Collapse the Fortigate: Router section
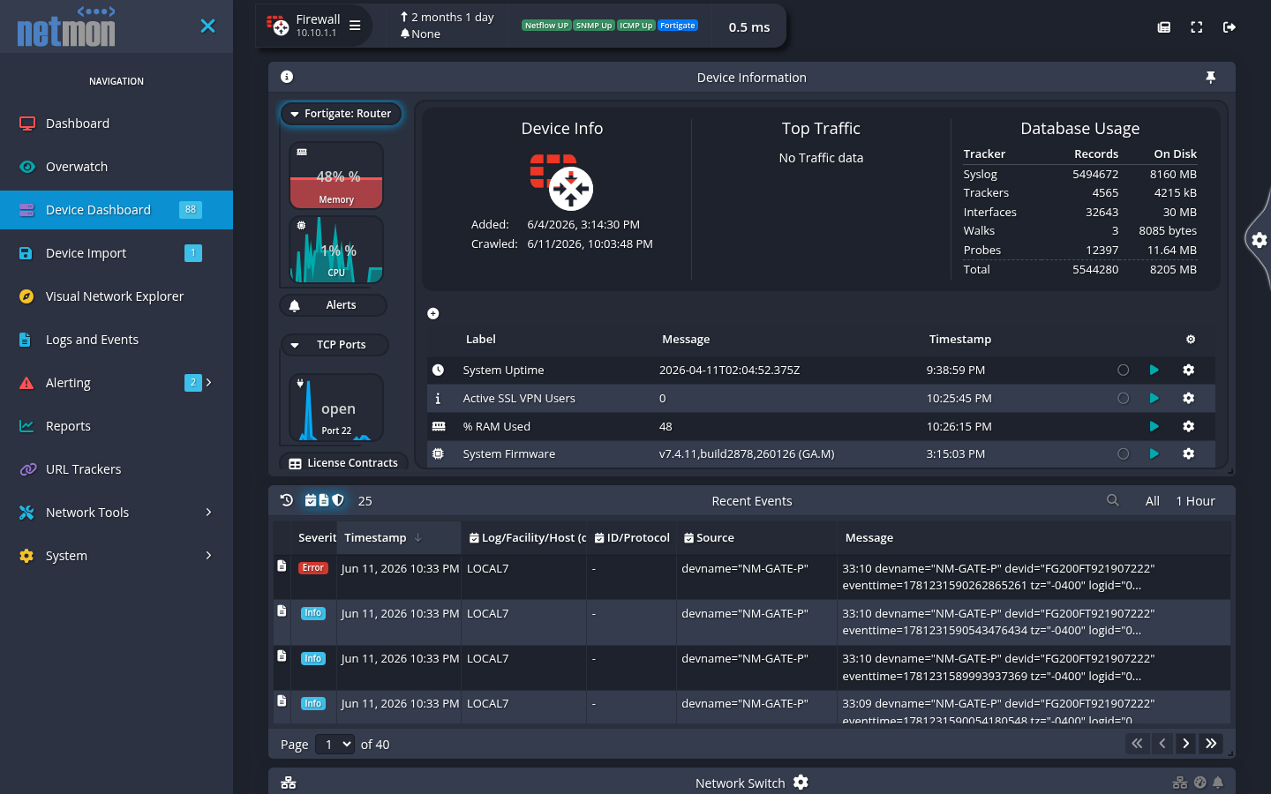This screenshot has width=1271, height=794. [342, 114]
